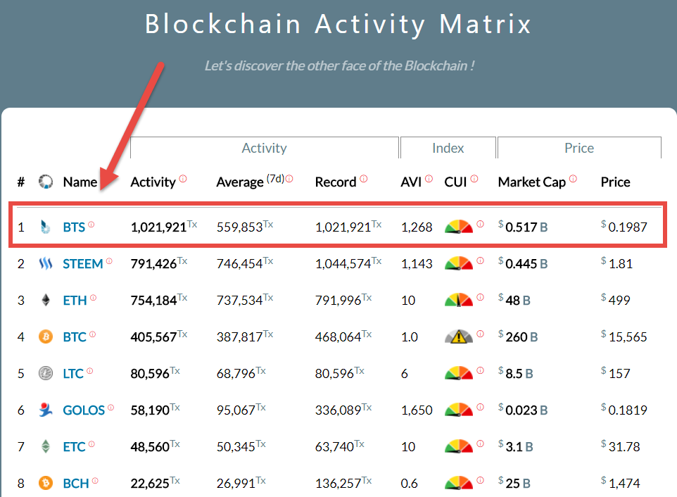The height and width of the screenshot is (497, 677).
Task: Click the CUI gauge icon for BTS
Action: [x=459, y=226]
